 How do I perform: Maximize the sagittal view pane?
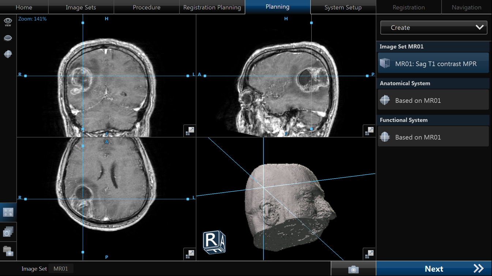tap(369, 131)
